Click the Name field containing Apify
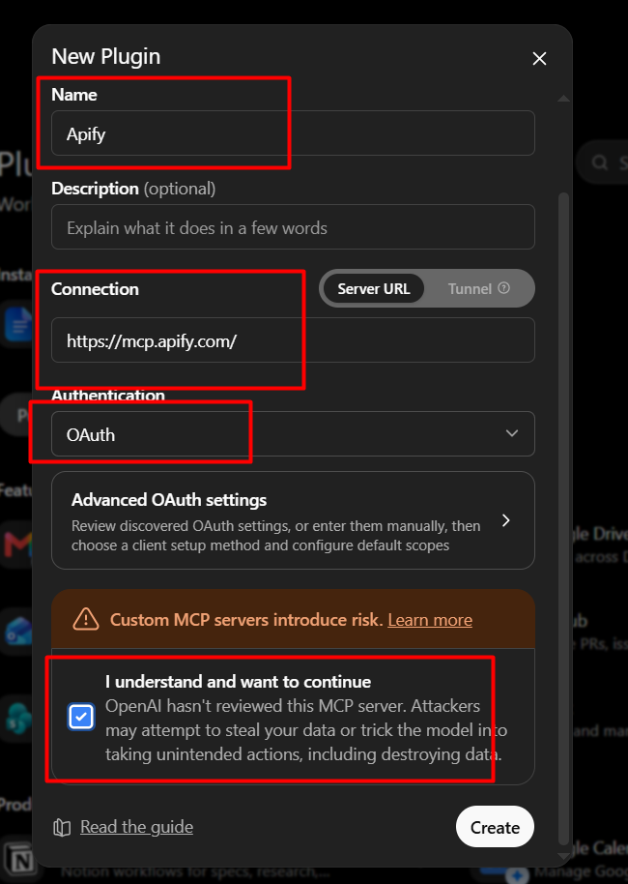This screenshot has height=884, width=628. pos(293,133)
